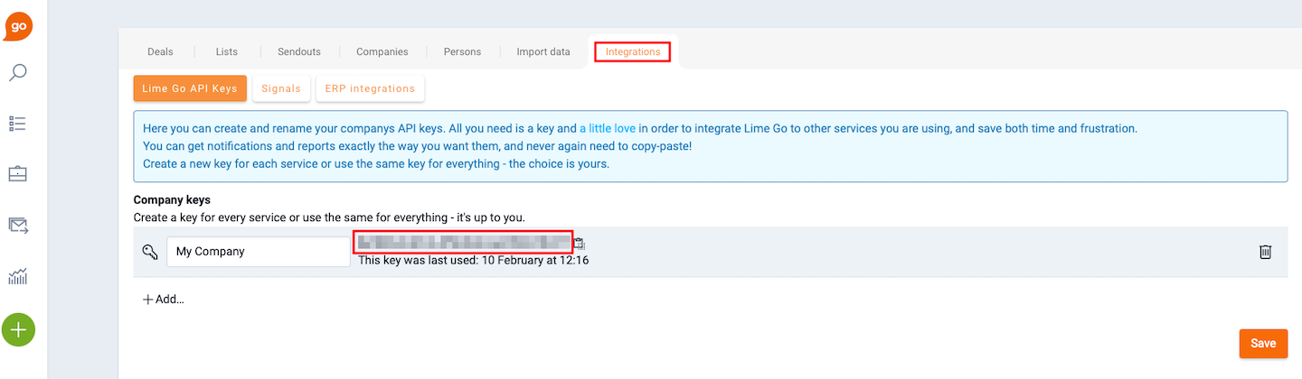Open the statistics chart sidebar icon
Screen dimensions: 1302x379
coord(18,276)
